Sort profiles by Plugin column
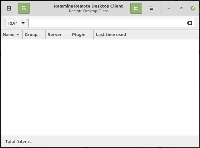The image size is (200, 148). pyautogui.click(x=82, y=34)
